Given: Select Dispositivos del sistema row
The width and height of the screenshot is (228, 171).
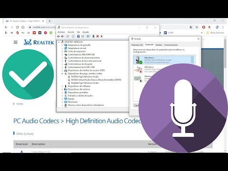Looking at the screenshot, I should (79, 89).
